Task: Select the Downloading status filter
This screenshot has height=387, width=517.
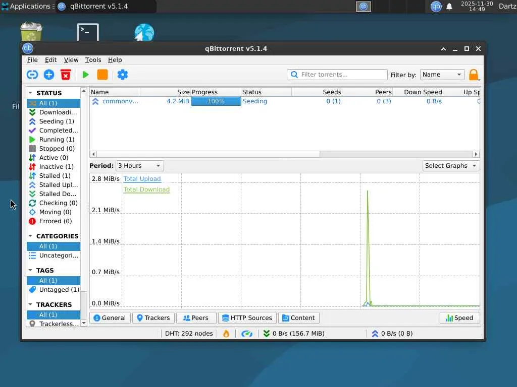Action: (53, 112)
